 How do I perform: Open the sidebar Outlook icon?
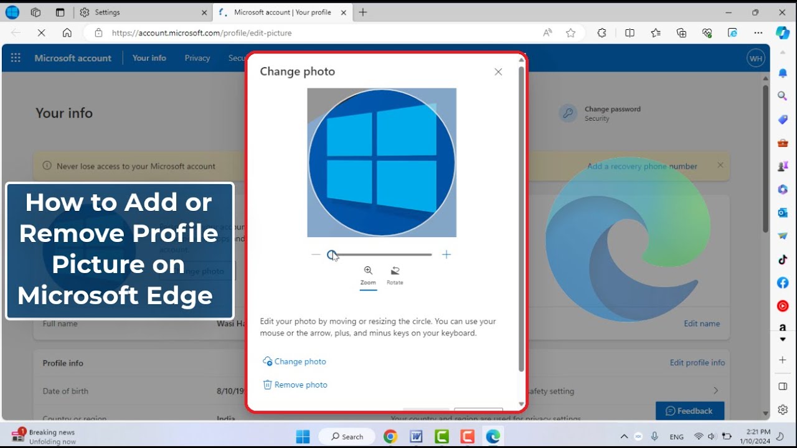783,213
